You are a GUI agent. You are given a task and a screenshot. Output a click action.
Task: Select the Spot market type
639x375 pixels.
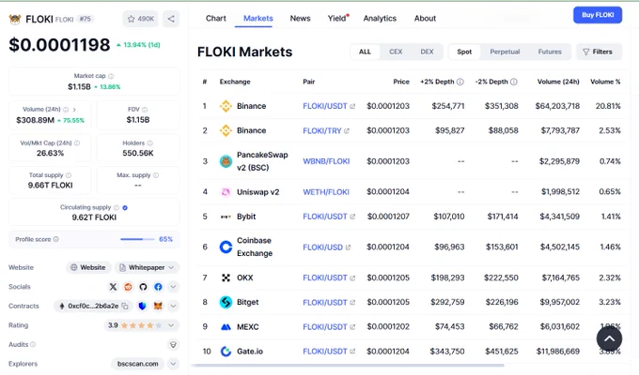[x=464, y=52]
